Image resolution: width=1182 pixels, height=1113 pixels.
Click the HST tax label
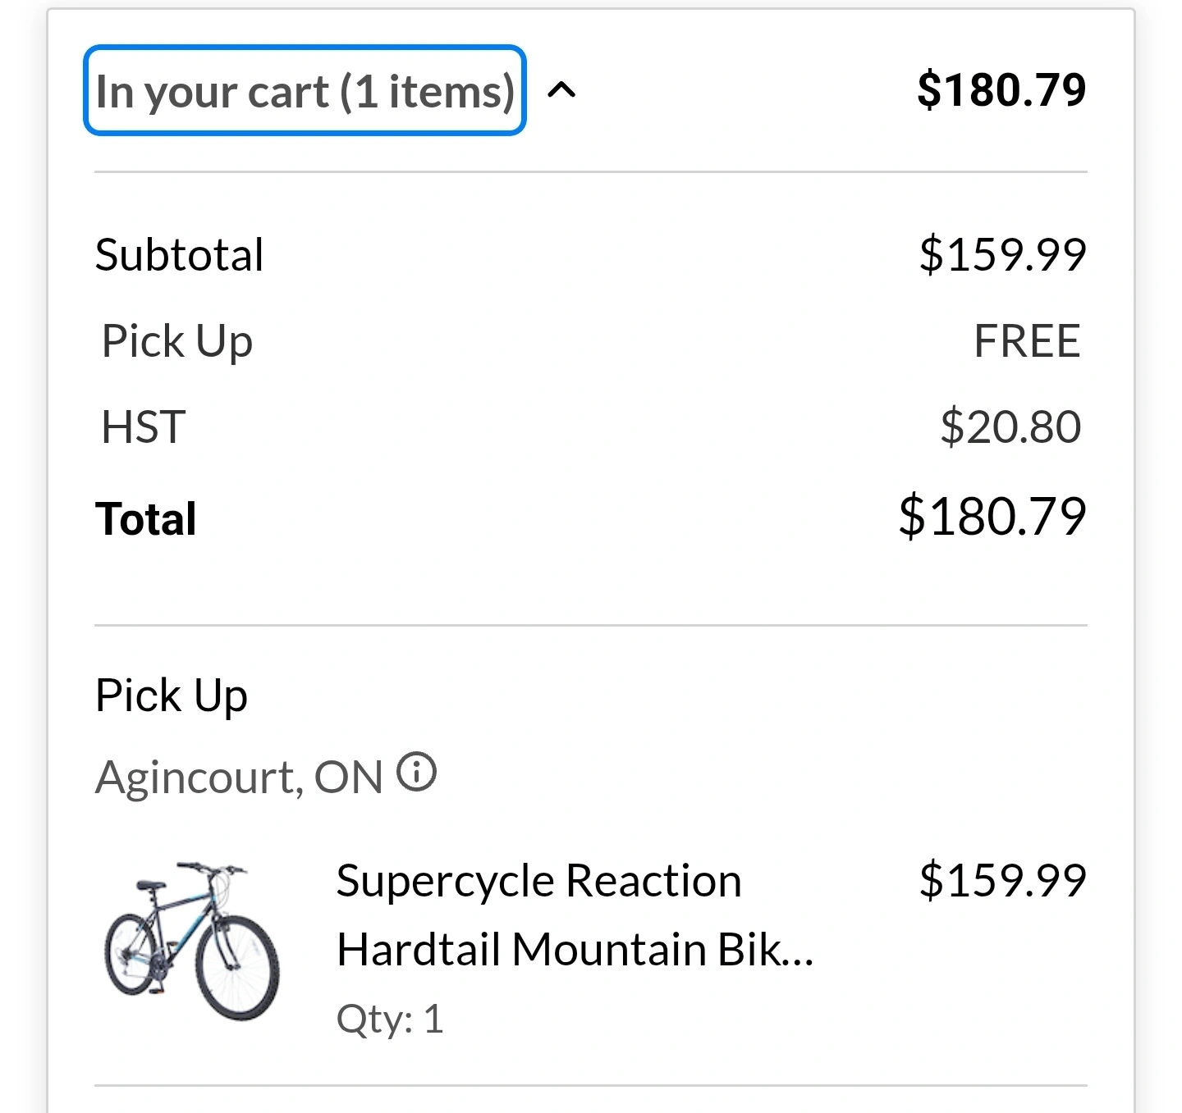[144, 427]
